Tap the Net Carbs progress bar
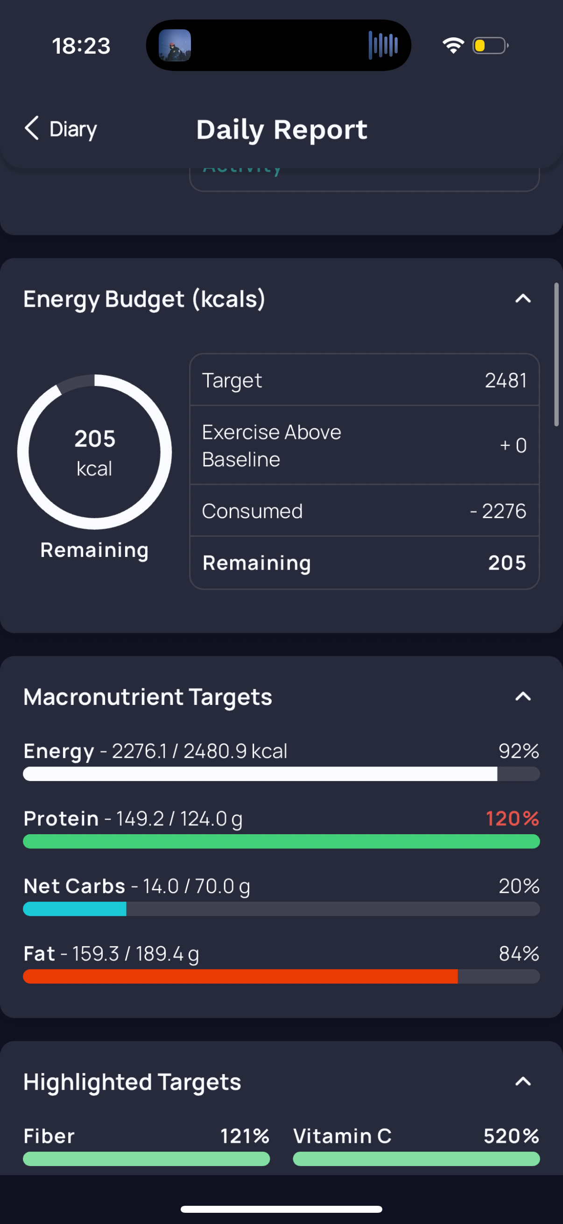563x1224 pixels. 281,908
